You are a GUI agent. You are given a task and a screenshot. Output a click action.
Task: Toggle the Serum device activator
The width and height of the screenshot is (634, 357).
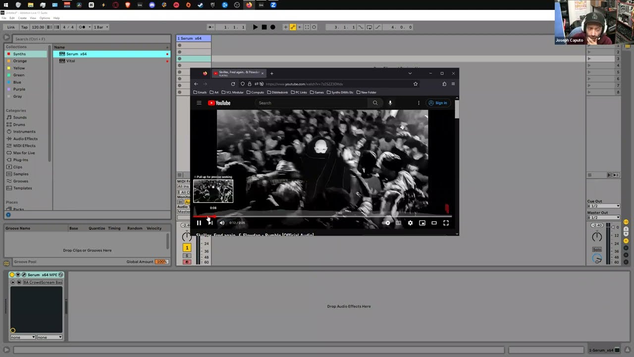pos(12,275)
